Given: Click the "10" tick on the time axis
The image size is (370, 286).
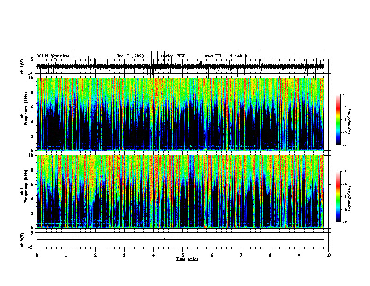Looking at the screenshot, I should [x=328, y=255].
